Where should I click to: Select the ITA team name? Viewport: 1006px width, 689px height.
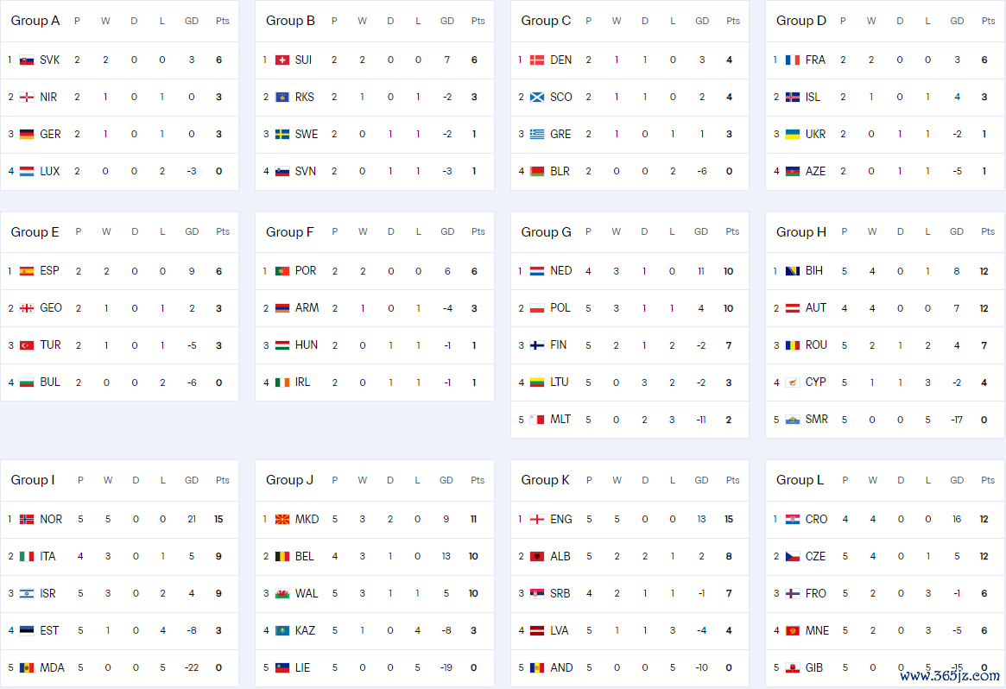[x=47, y=557]
